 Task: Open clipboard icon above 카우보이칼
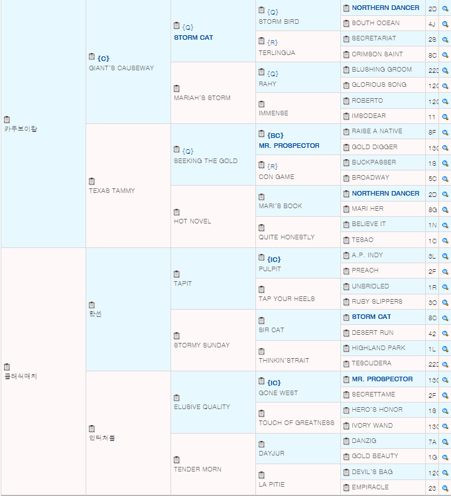coord(7,119)
